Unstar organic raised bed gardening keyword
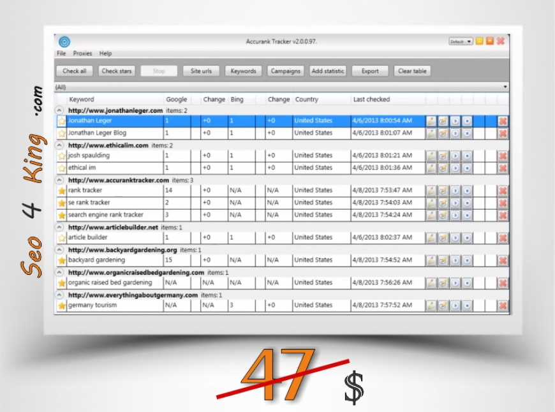 click(62, 283)
